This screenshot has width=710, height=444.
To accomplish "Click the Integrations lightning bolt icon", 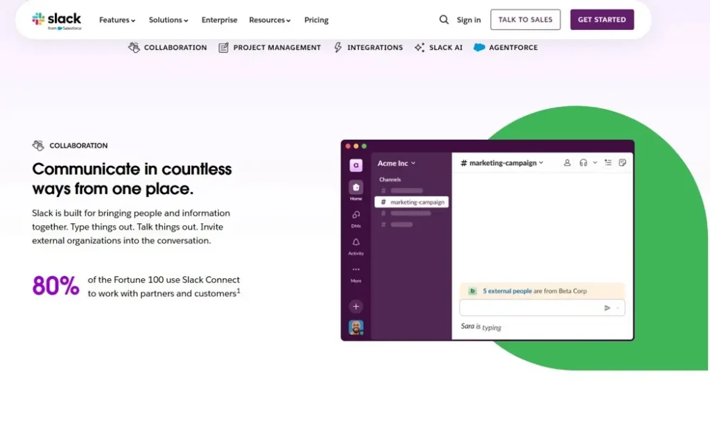I will coord(338,47).
